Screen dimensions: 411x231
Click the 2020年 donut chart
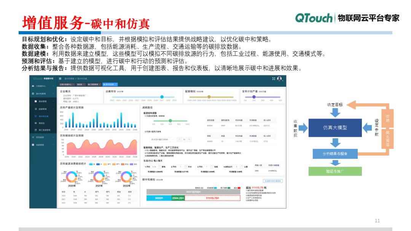[72, 177]
